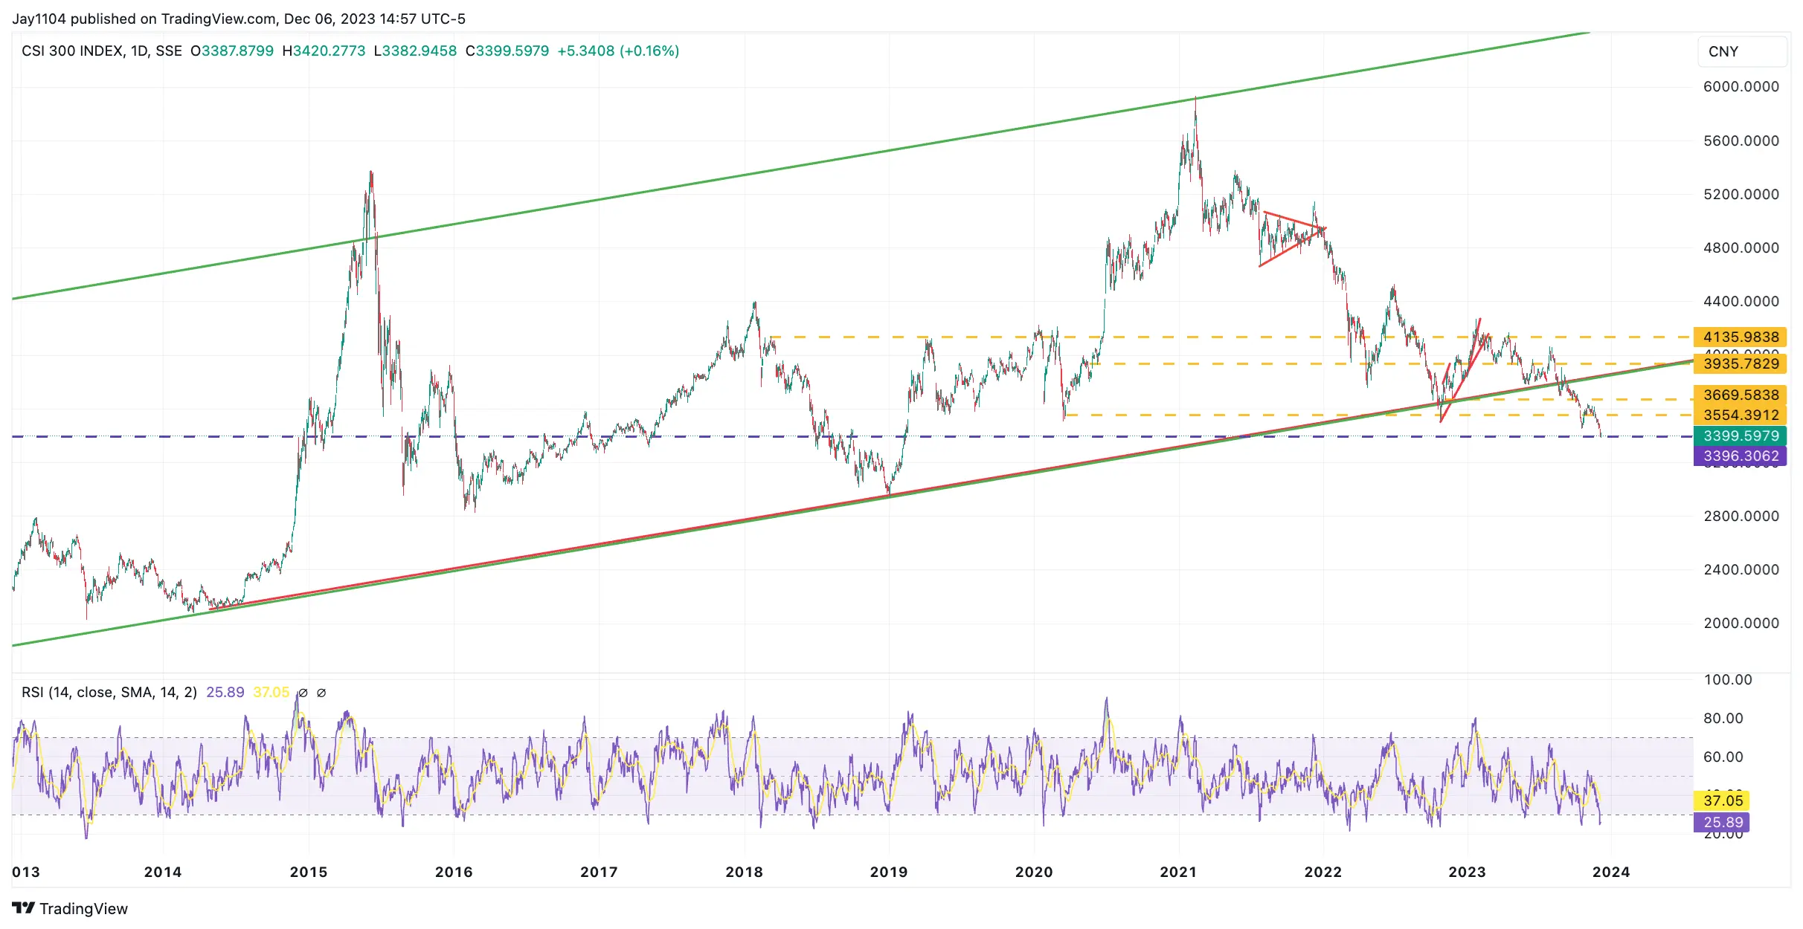Click the green 3399.5979 last price label
1803x929 pixels.
click(x=1741, y=436)
